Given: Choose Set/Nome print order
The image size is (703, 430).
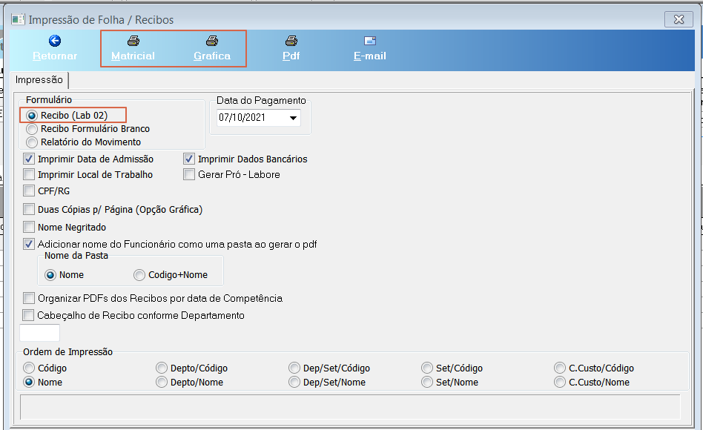Looking at the screenshot, I should 427,383.
